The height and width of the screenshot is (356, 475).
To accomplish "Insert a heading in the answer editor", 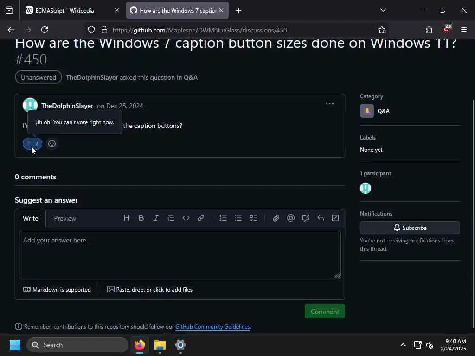I will (127, 218).
